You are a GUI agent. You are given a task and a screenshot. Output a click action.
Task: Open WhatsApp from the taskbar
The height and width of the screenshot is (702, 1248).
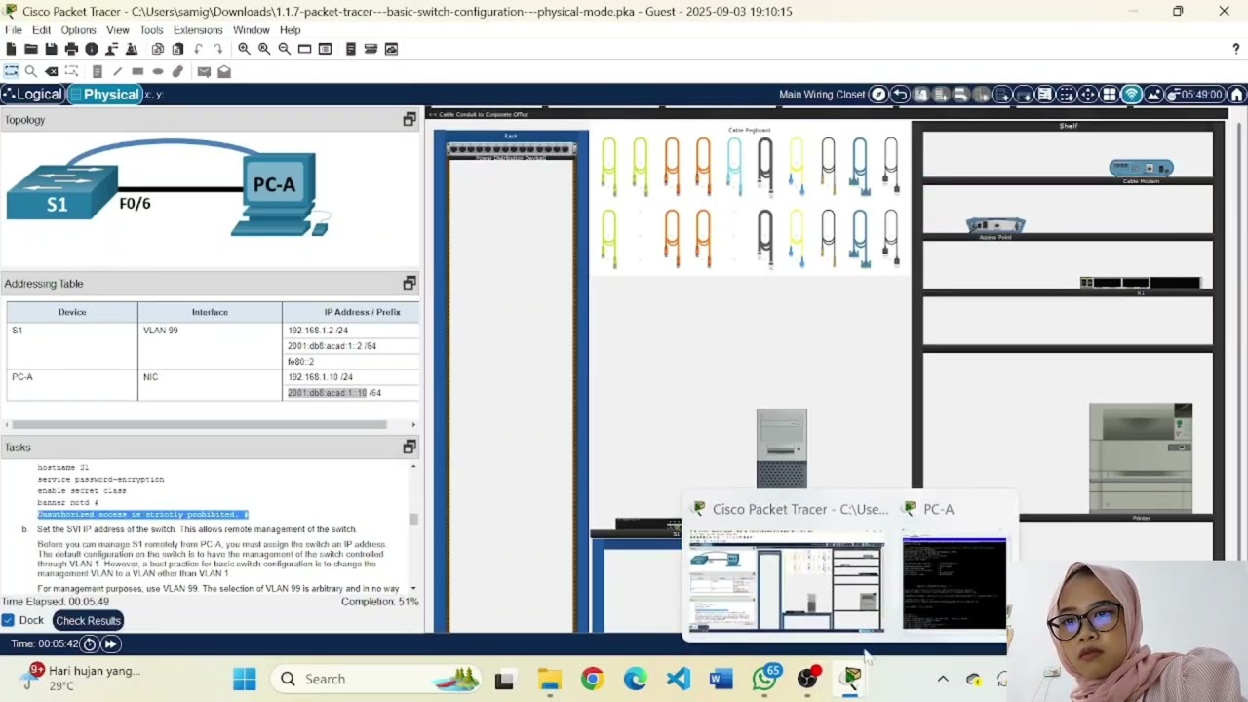click(x=765, y=679)
